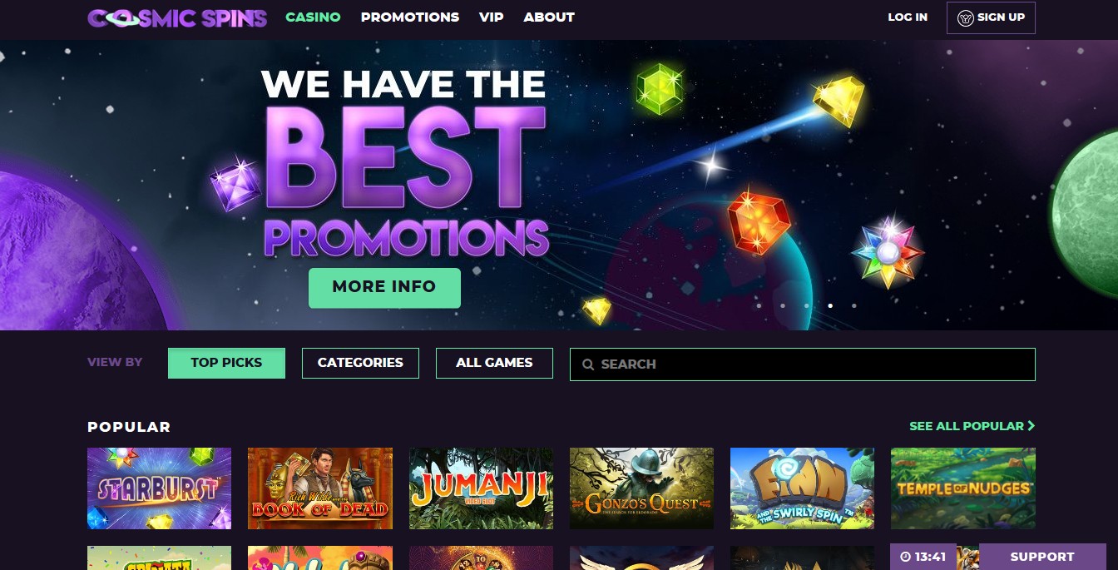
Task: Open the VIP menu item
Action: 492,17
